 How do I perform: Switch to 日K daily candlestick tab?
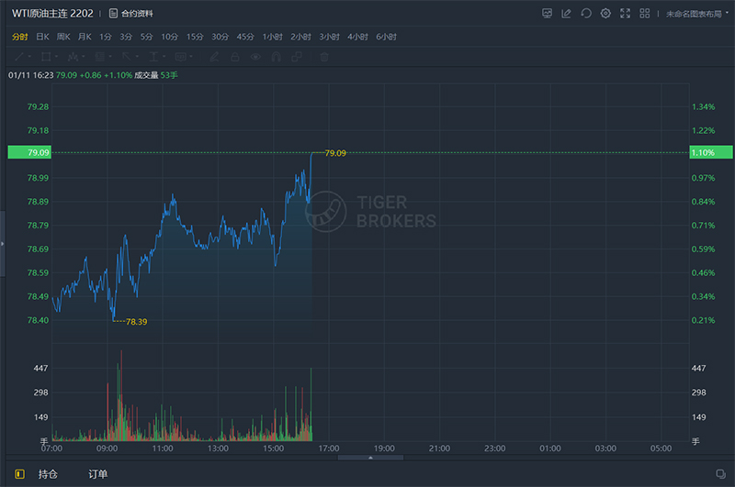42,37
